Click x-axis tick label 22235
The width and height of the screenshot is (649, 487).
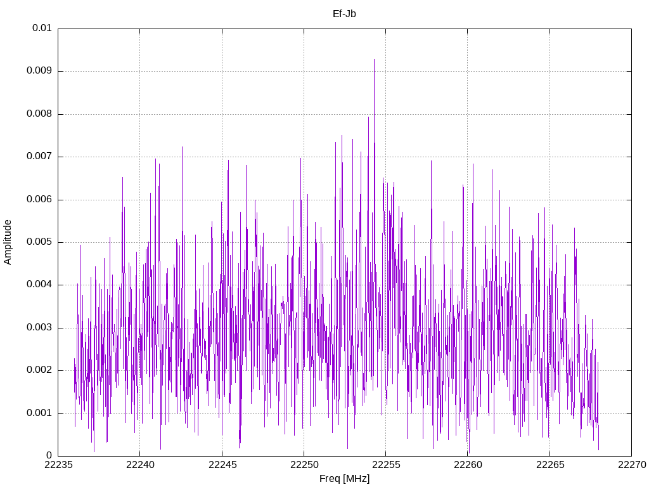(x=58, y=465)
